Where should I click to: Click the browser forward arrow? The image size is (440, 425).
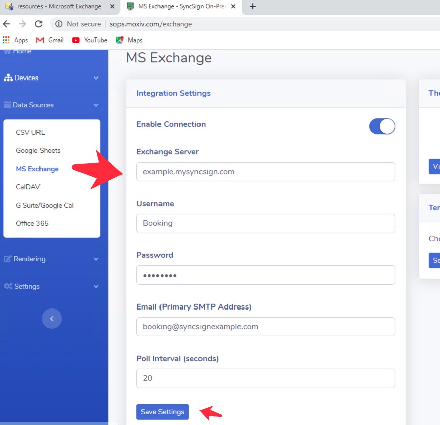click(x=22, y=24)
